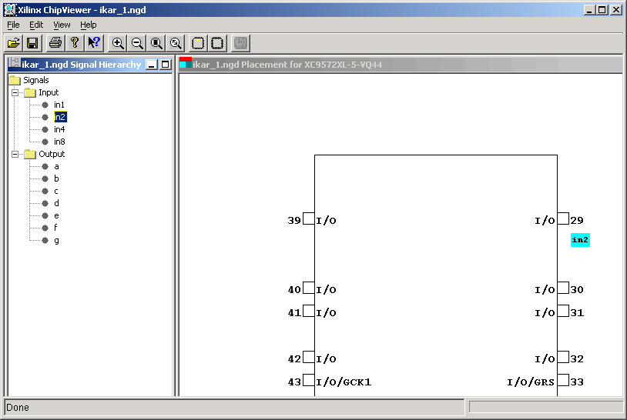The height and width of the screenshot is (420, 627).
Task: Select the highlighted in2 signal
Action: [60, 117]
